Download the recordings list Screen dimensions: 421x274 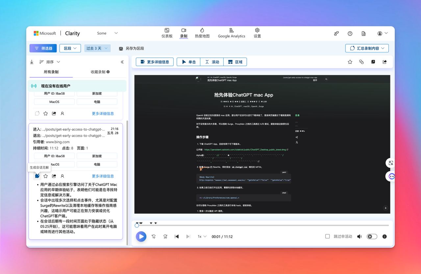point(32,62)
